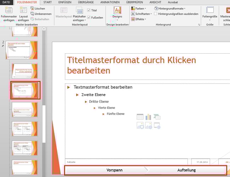The height and width of the screenshot is (177, 230).
Task: Switch to the ANIMATIONEN tab
Action: pyautogui.click(x=110, y=2)
